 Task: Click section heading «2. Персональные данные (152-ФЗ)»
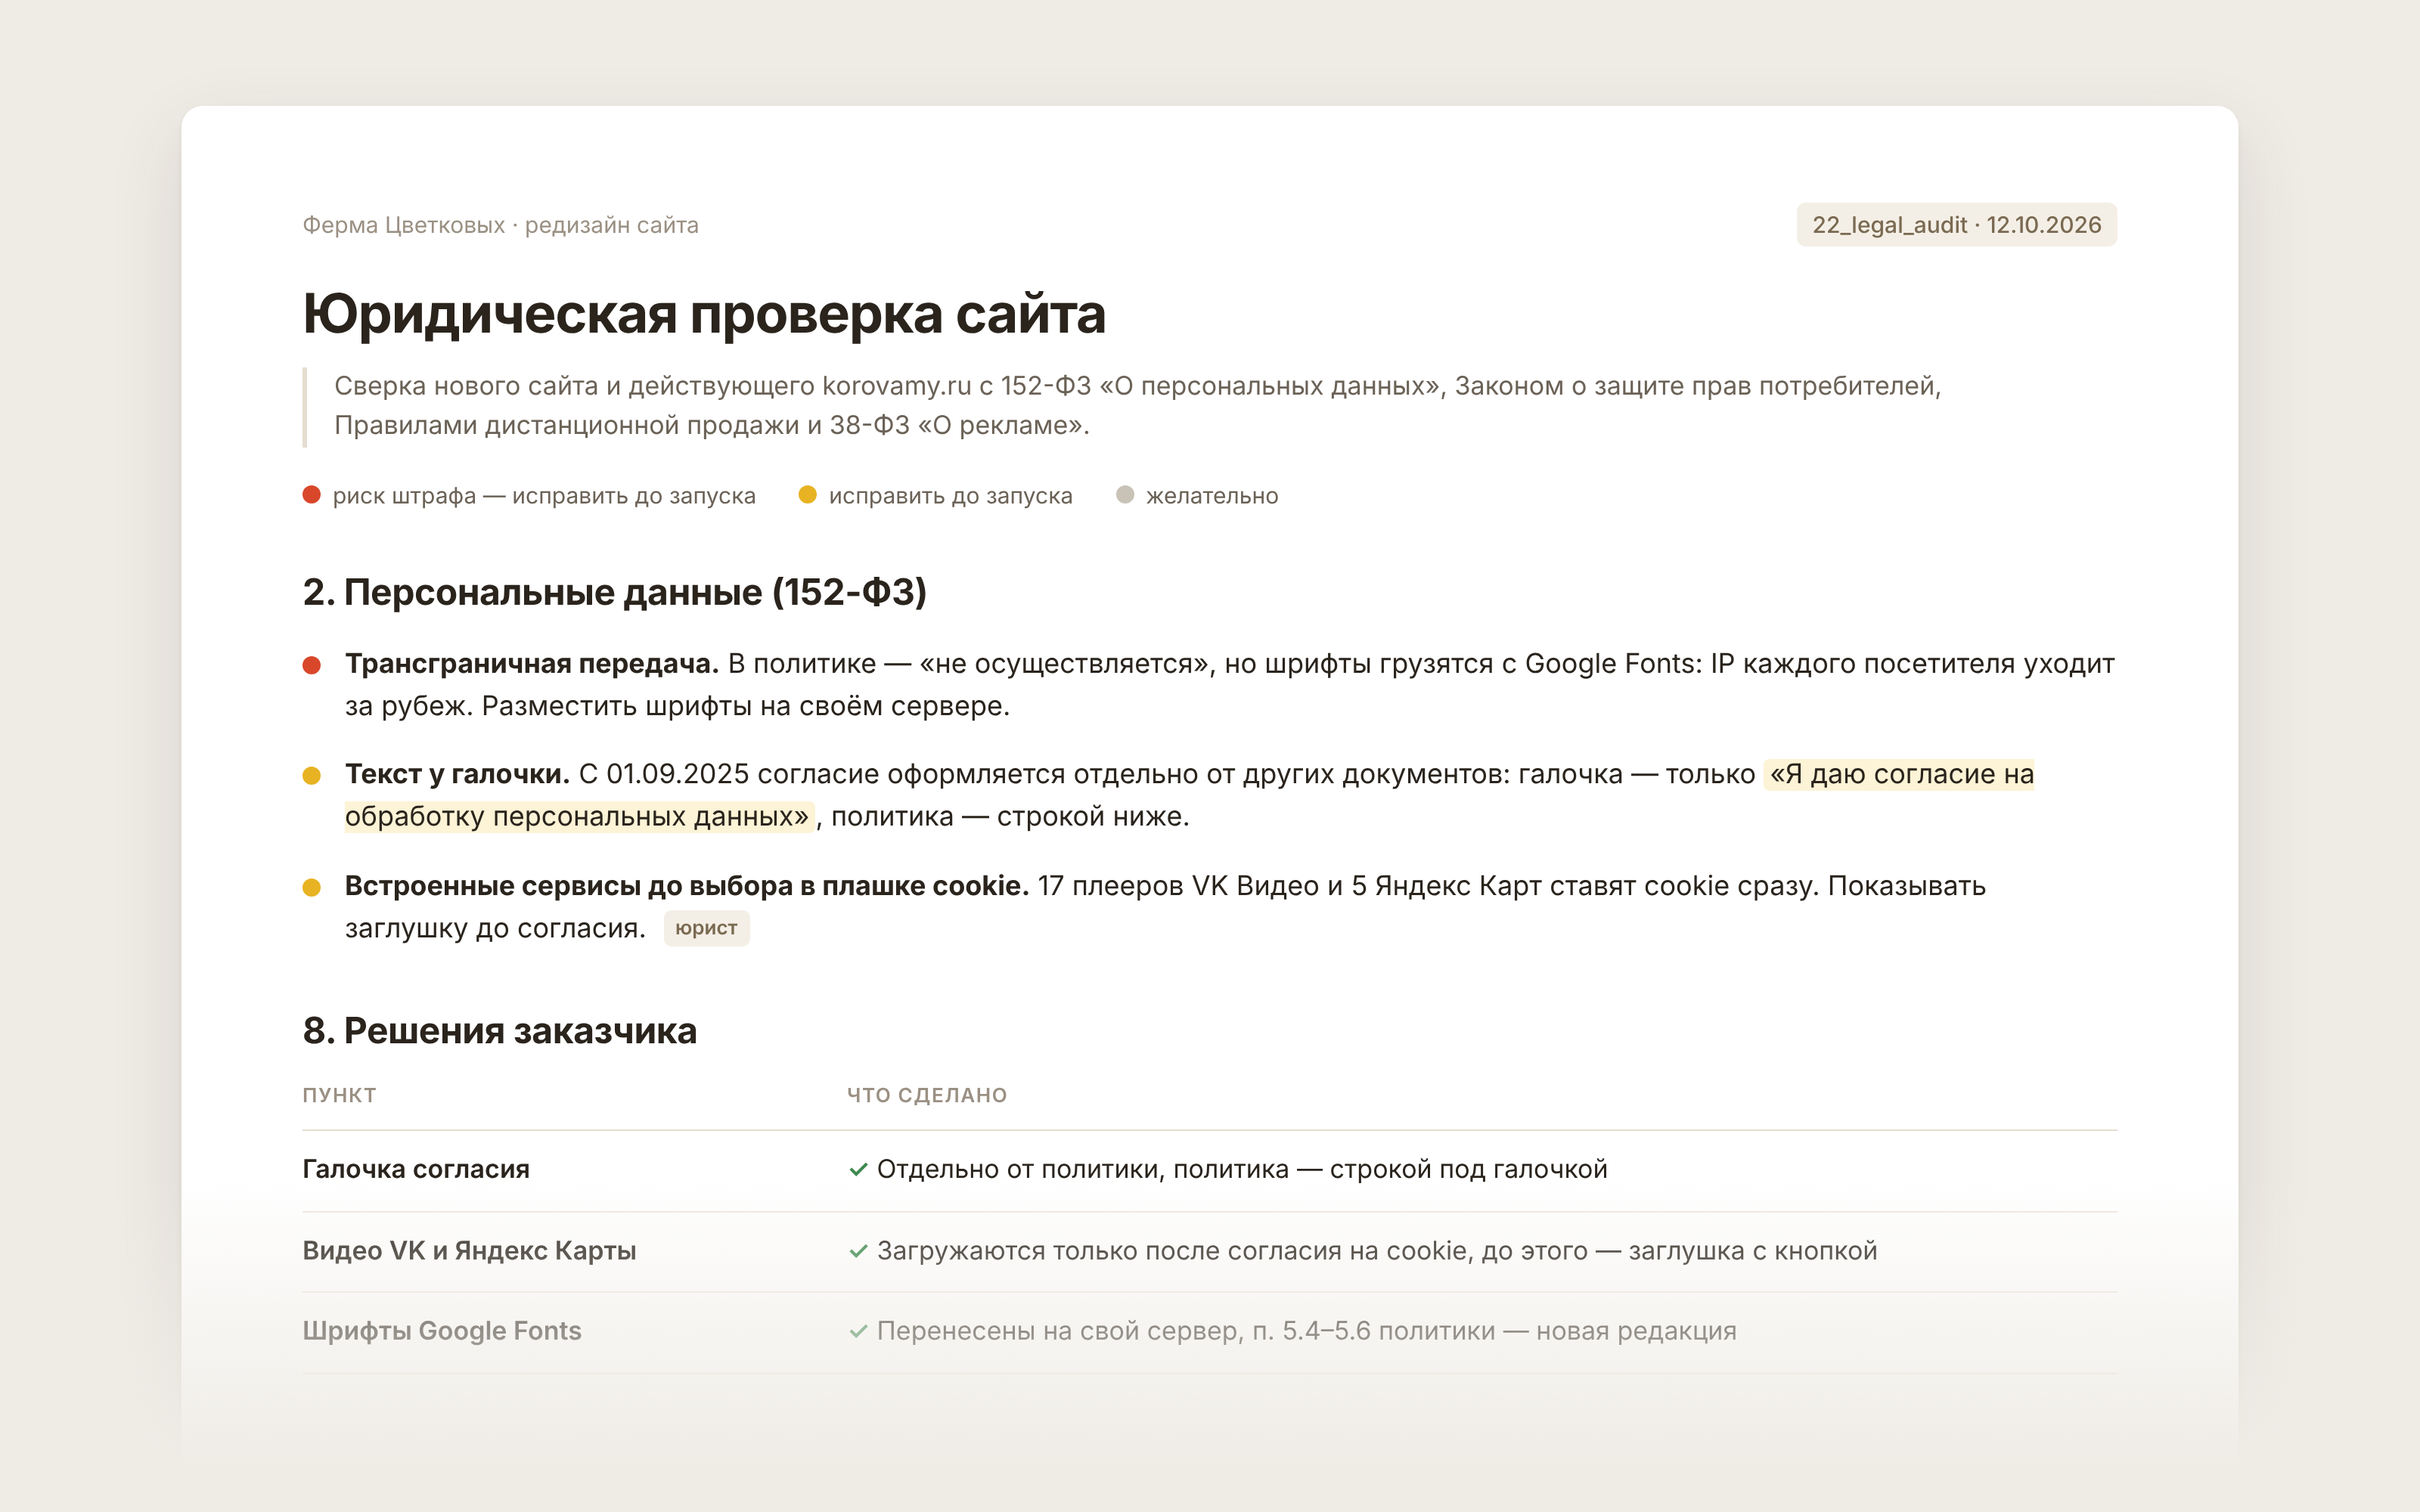[x=615, y=592]
